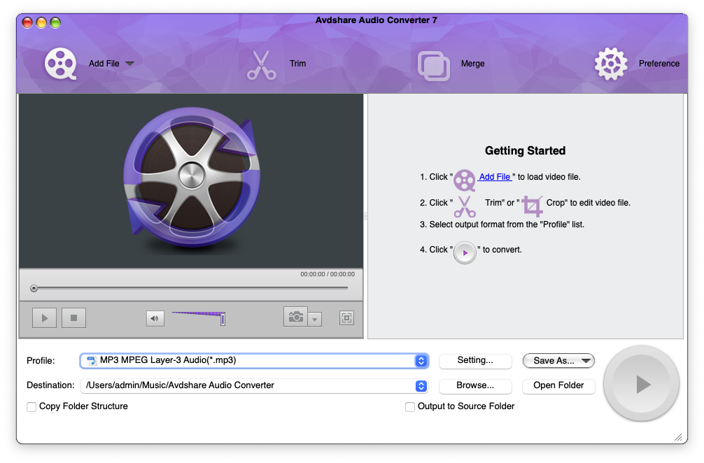Click the scissors icon in Getting Started
Image resolution: width=704 pixels, height=463 pixels.
pyautogui.click(x=465, y=206)
